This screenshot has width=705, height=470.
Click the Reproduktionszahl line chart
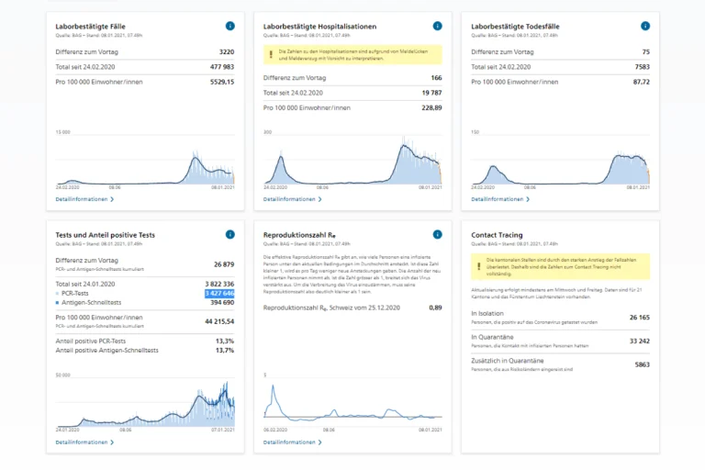pyautogui.click(x=352, y=402)
